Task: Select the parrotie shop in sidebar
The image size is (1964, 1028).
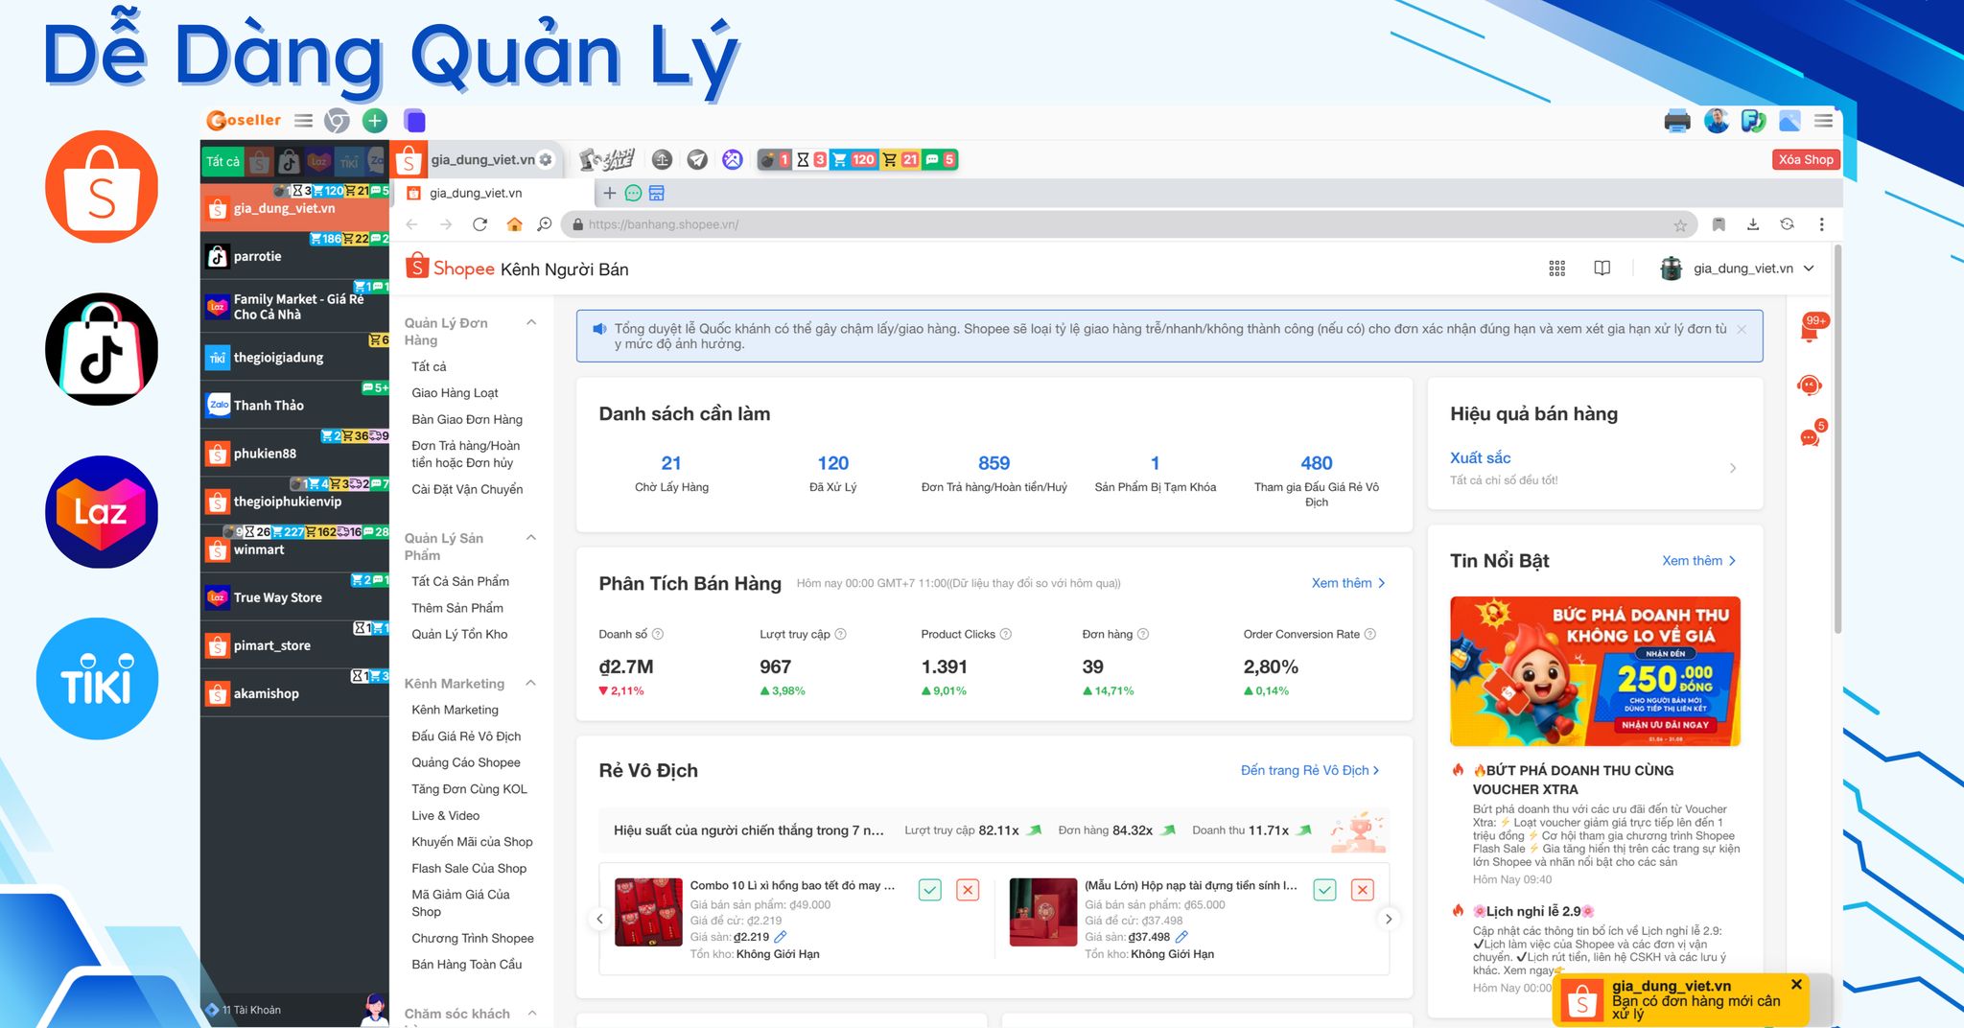Action: [x=294, y=256]
